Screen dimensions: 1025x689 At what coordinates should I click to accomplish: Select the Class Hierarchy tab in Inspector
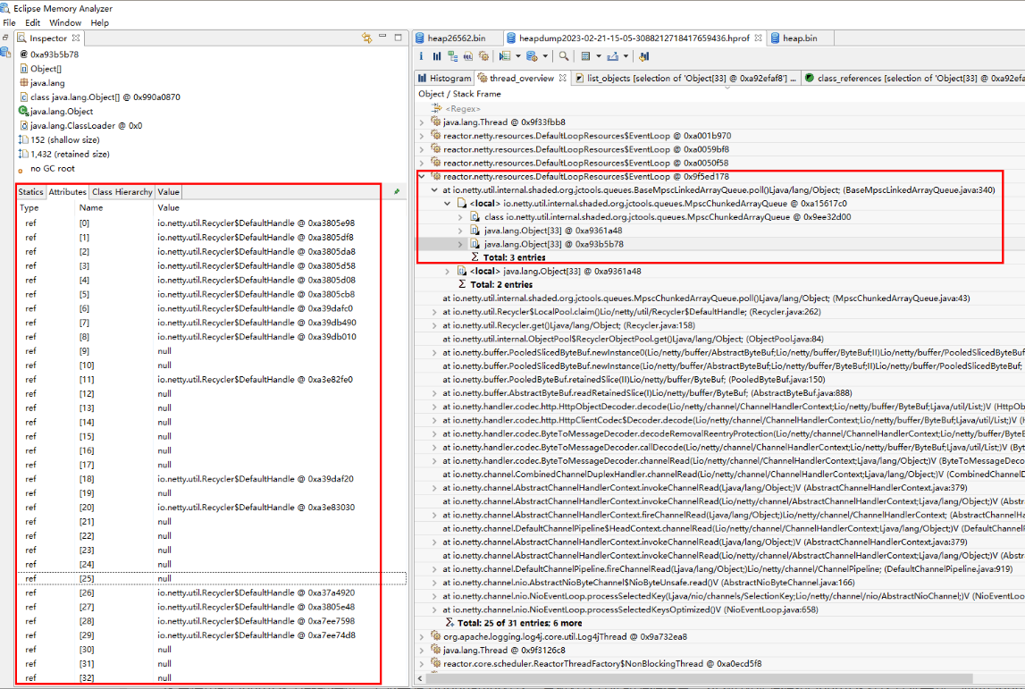(x=122, y=191)
